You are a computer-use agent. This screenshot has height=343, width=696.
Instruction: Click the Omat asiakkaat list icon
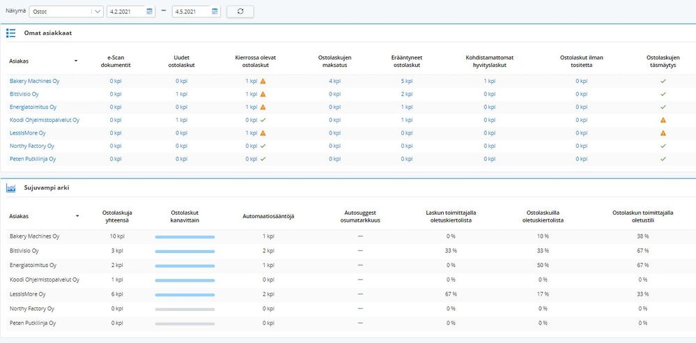(11, 33)
